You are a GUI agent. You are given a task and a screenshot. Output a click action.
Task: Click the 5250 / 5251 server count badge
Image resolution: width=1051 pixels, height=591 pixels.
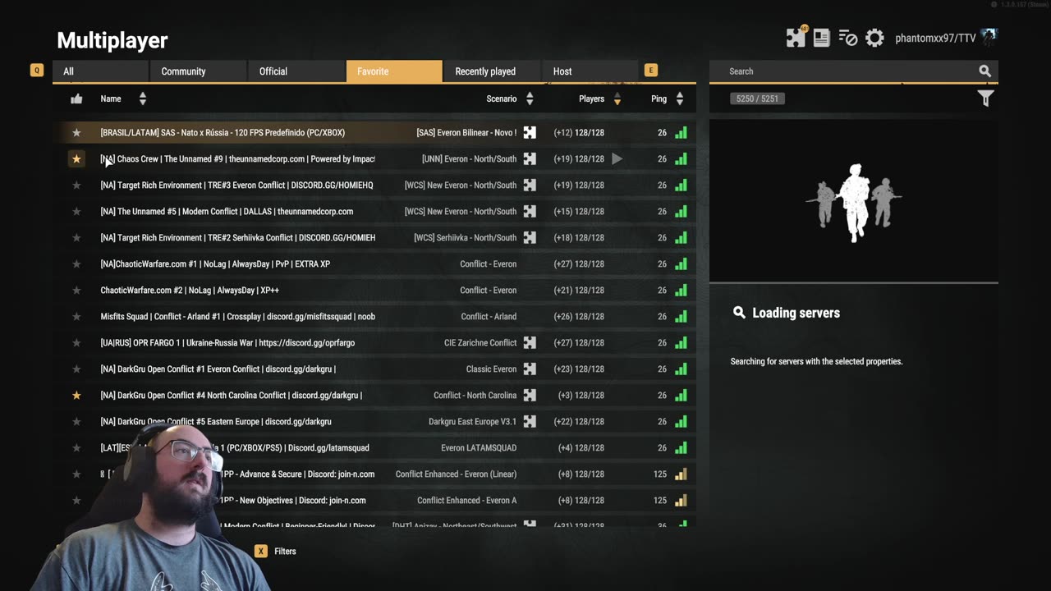point(757,98)
